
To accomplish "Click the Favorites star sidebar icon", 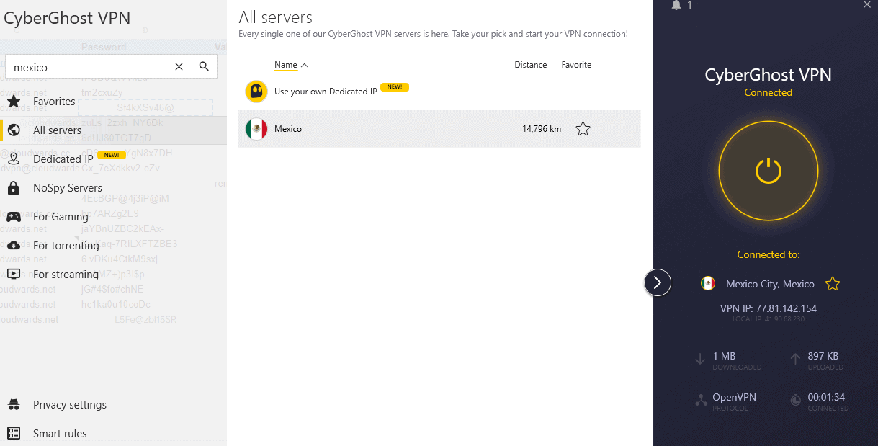I will coord(13,102).
